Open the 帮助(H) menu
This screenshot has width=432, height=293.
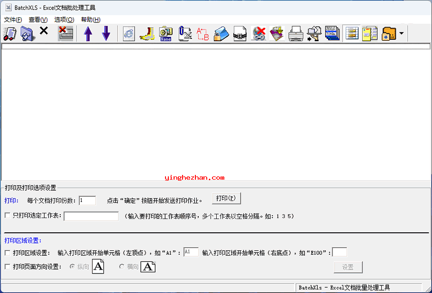91,19
